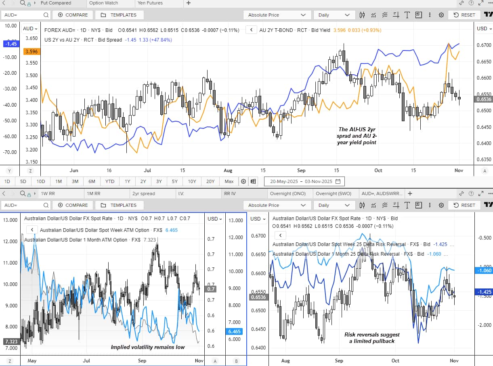Toggle the Y scale button near the axis
The image size is (493, 366).
(9, 171)
